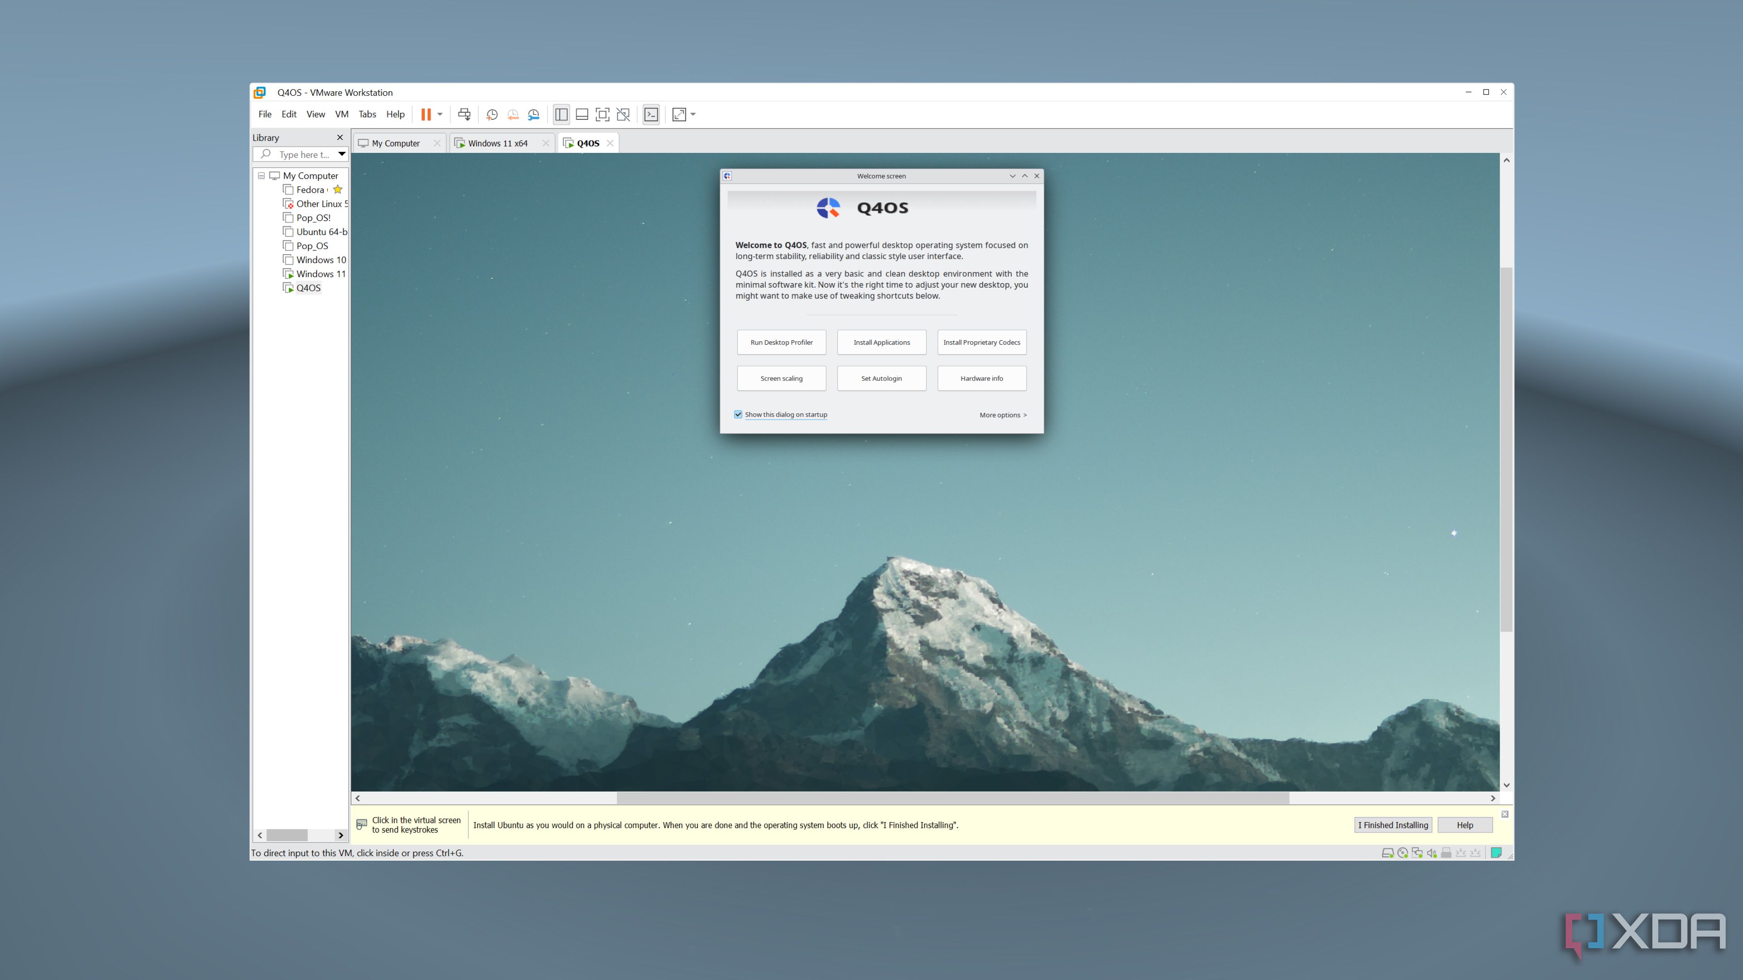This screenshot has height=980, width=1743.
Task: Enter full screen mode icon
Action: point(602,114)
